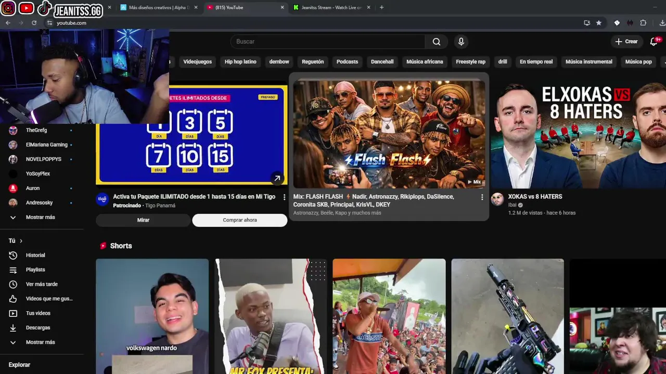Open the FLASH FLASH mix thumbnail
Image resolution: width=666 pixels, height=374 pixels.
click(x=389, y=134)
